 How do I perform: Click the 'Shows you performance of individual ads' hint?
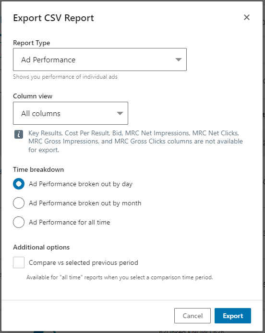coord(65,77)
